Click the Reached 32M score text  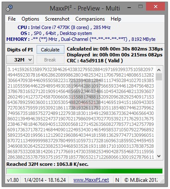point(48,164)
